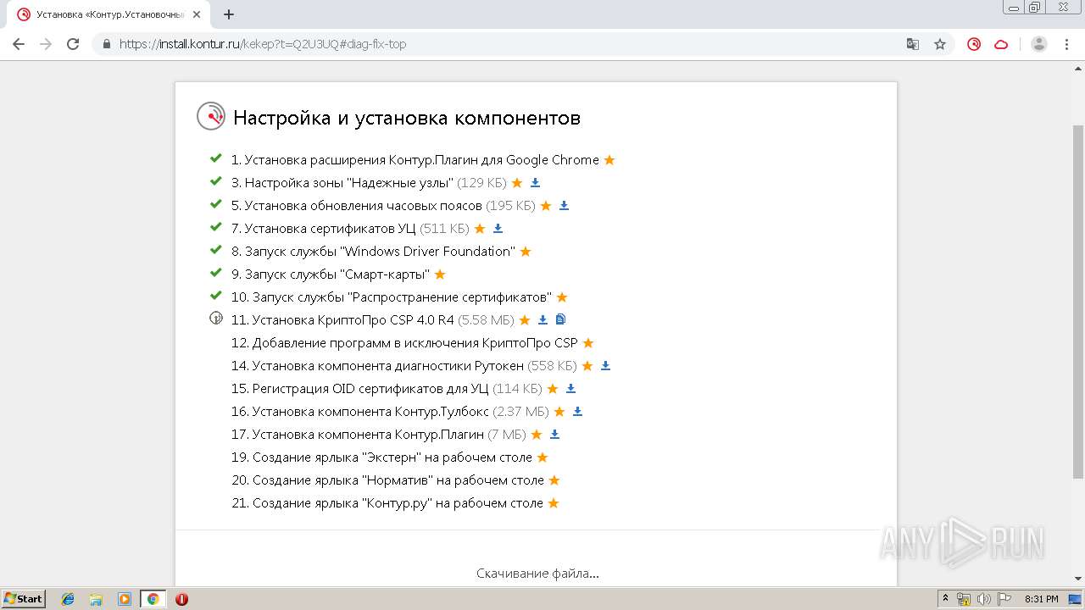Viewport: 1085px width, 610px height.
Task: Click the star for диагностики Рутокен component
Action: [x=587, y=366]
